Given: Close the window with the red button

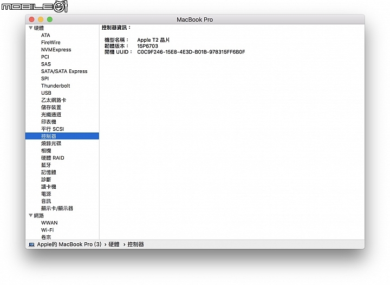Looking at the screenshot, I should pyautogui.click(x=31, y=19).
